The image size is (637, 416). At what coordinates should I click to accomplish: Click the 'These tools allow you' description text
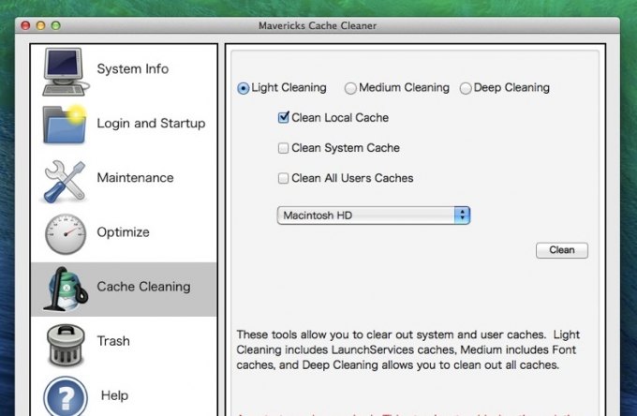(x=407, y=349)
